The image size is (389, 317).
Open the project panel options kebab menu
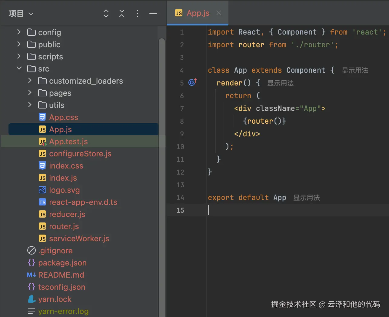point(137,13)
